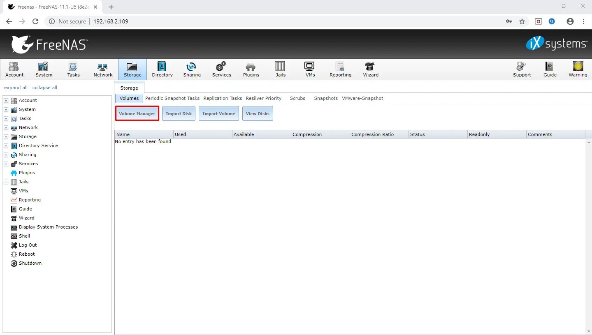Screen dimensions: 592x335
Task: Open Shell from the sidebar tree
Action: pos(24,236)
